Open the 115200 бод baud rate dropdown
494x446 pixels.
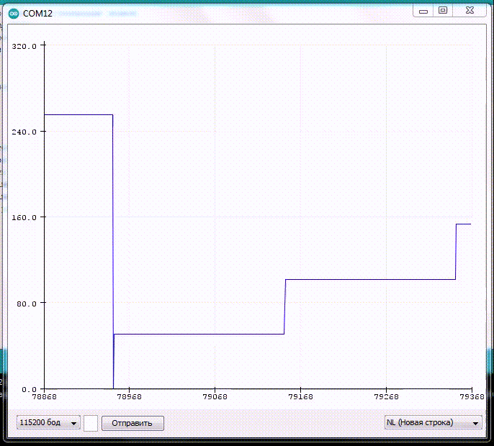49,423
